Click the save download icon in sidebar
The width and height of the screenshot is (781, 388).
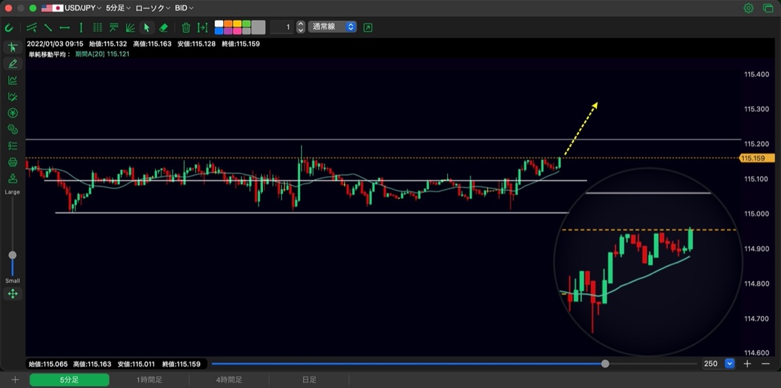[x=12, y=179]
